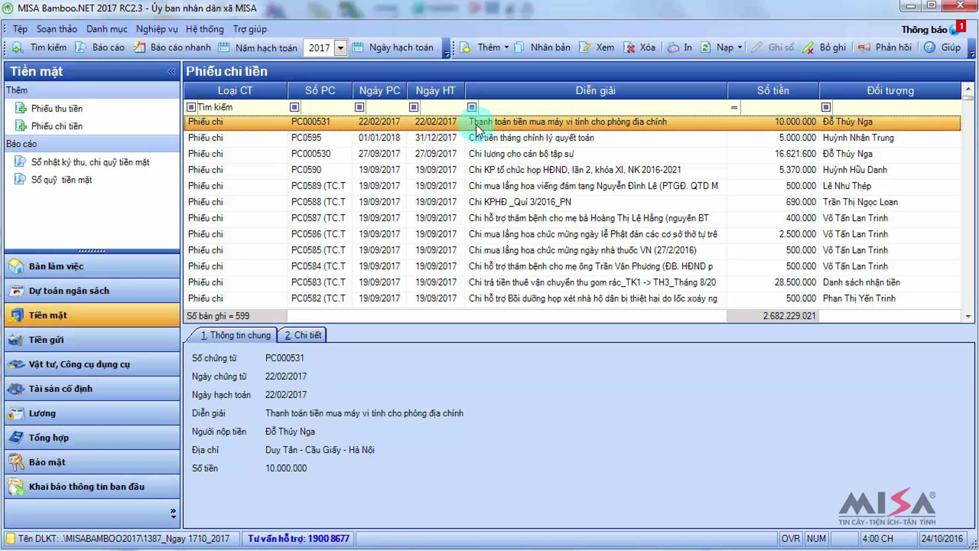The width and height of the screenshot is (979, 551).
Task: Expand the Nạp button dropdown arrow
Action: pyautogui.click(x=740, y=47)
